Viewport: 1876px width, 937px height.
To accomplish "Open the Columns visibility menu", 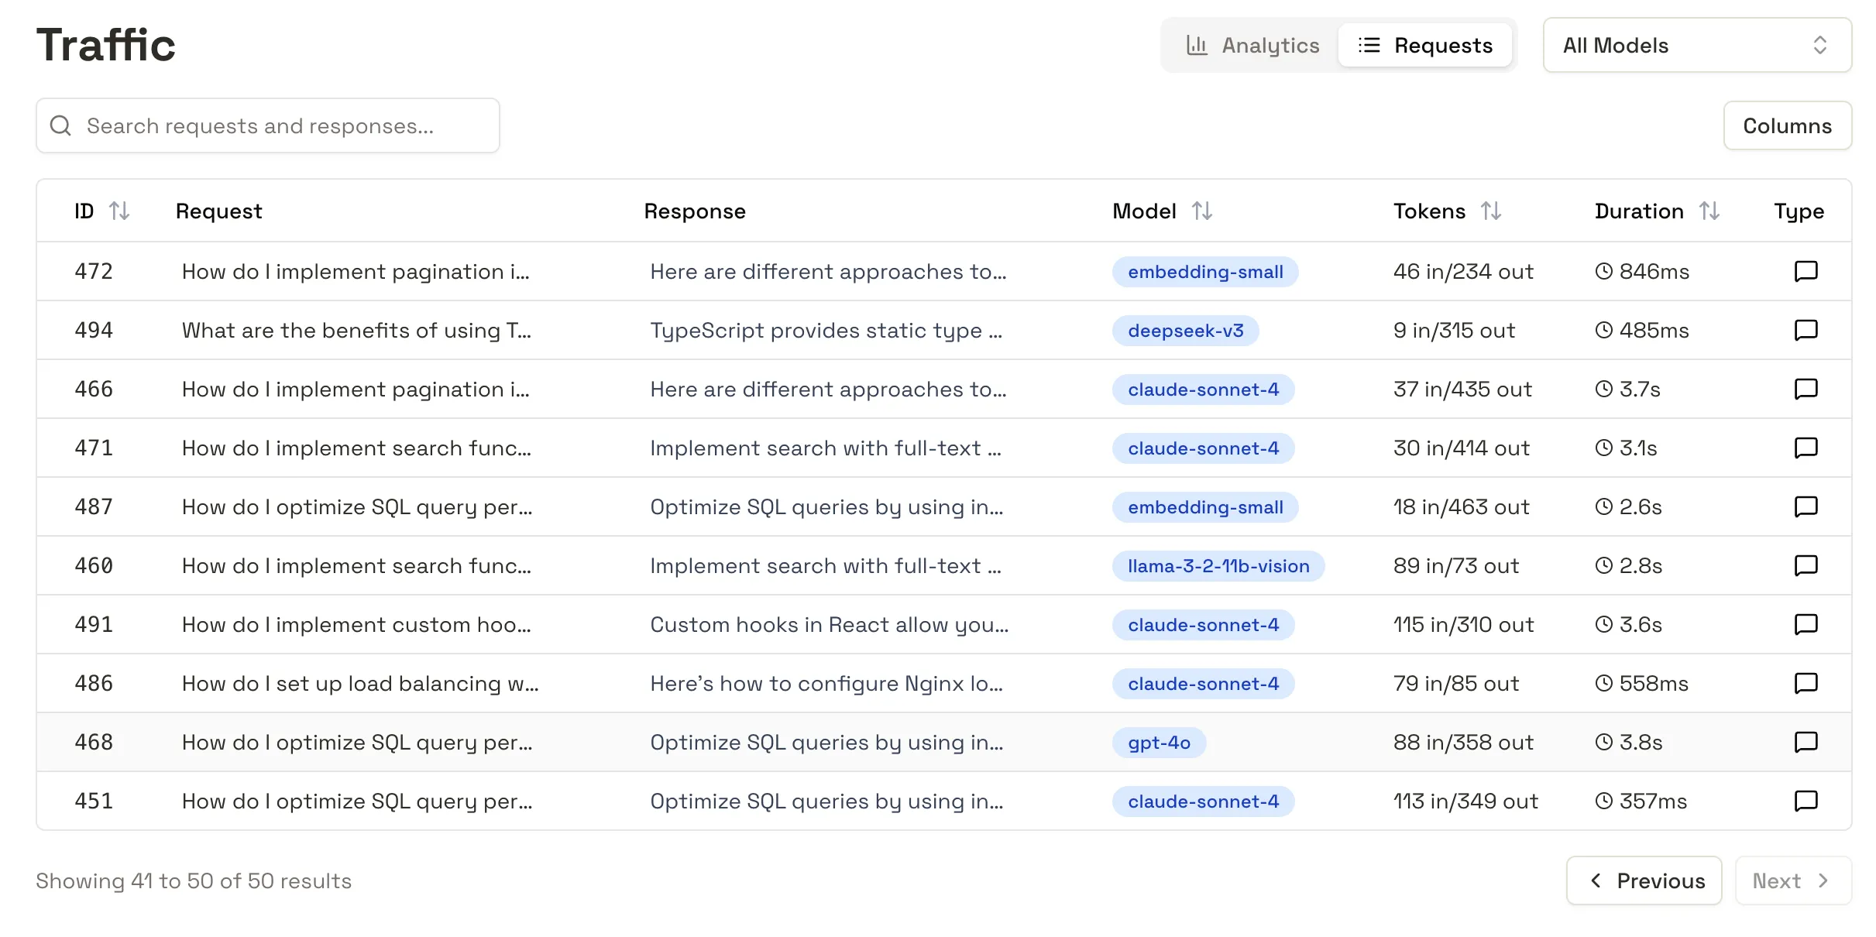I will pos(1787,125).
